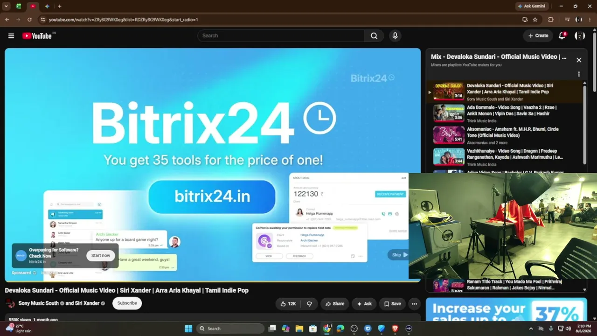597x336 pixels.
Task: Go to YouTube home via logo
Action: pos(37,36)
